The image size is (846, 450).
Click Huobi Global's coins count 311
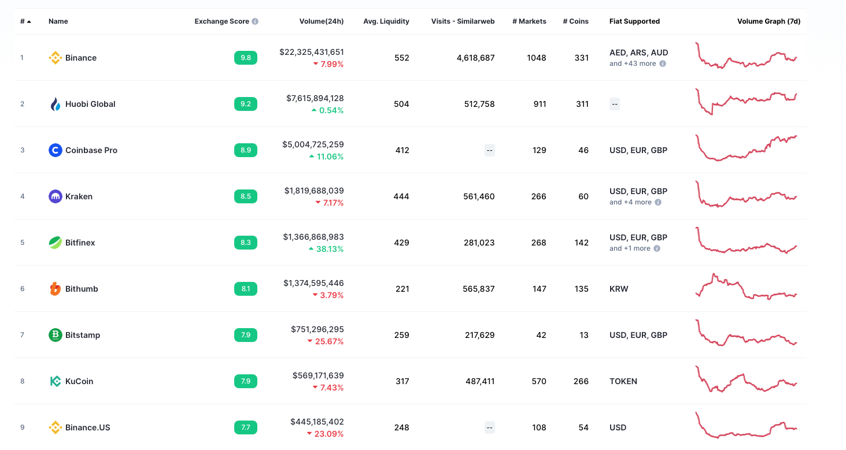coord(582,104)
